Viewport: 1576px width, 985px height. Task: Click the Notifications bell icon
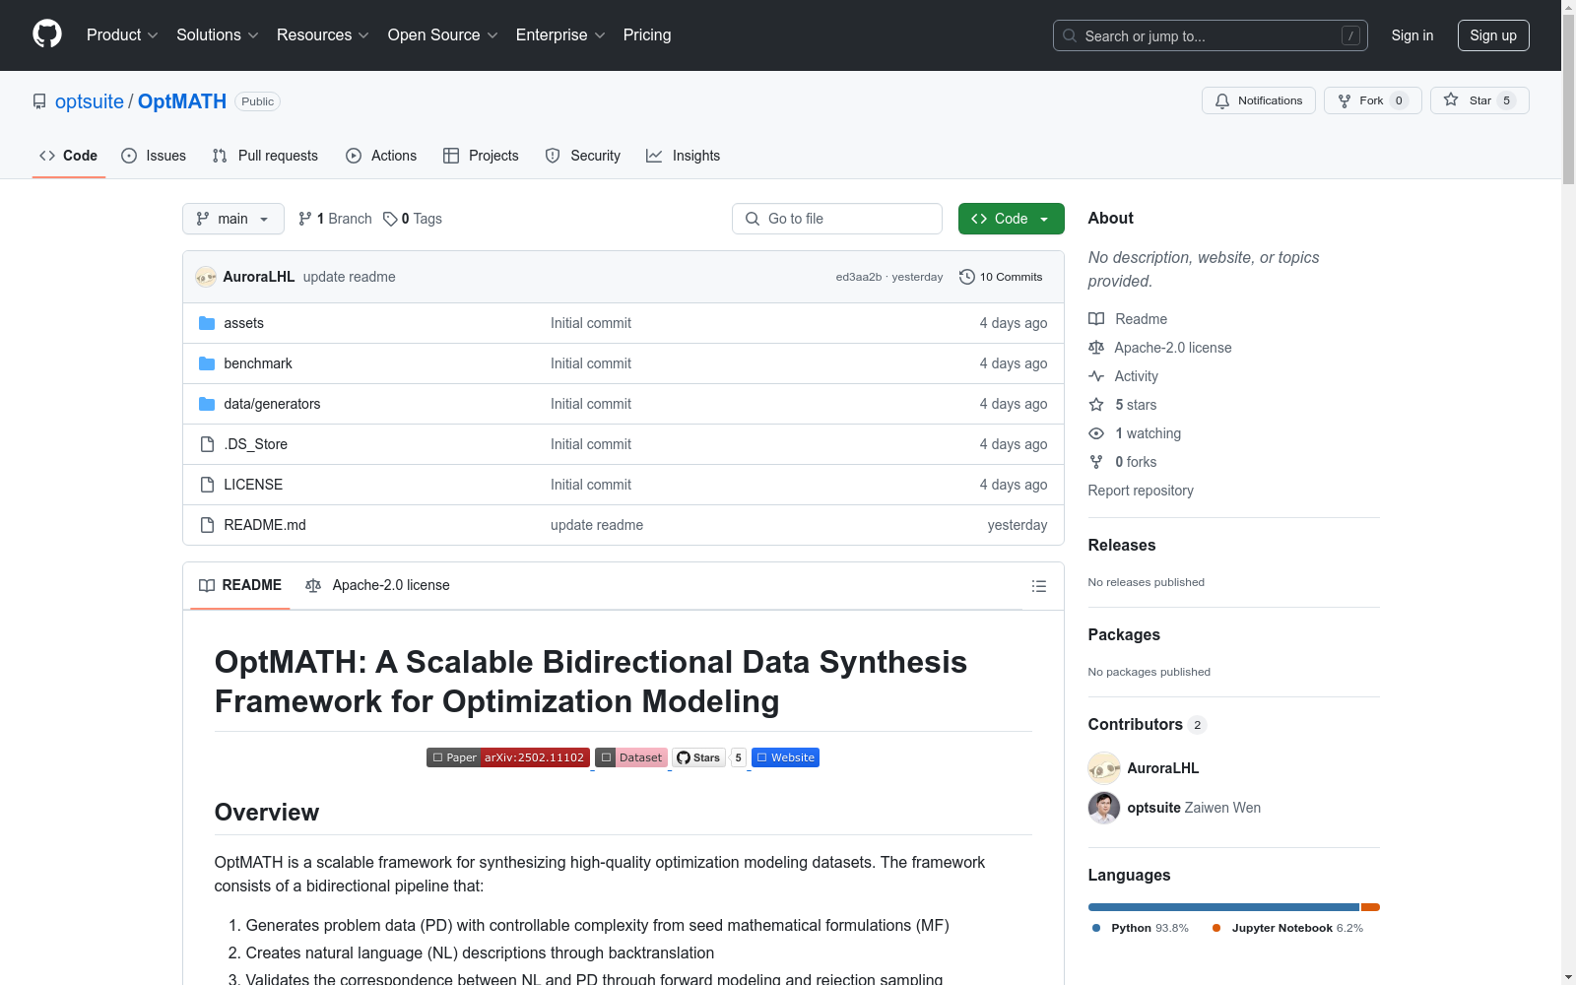pyautogui.click(x=1222, y=100)
